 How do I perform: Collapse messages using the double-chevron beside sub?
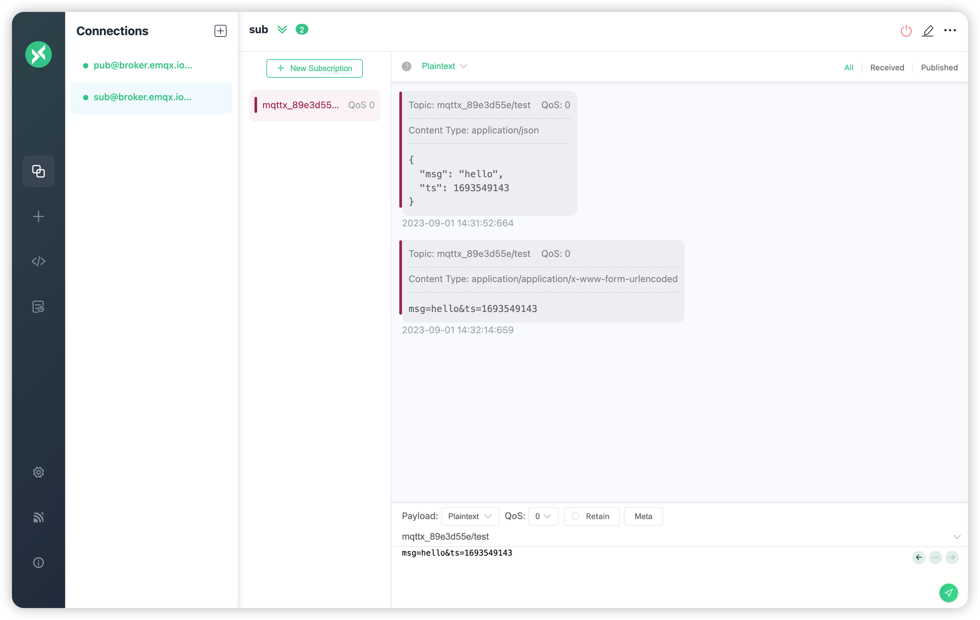click(282, 29)
